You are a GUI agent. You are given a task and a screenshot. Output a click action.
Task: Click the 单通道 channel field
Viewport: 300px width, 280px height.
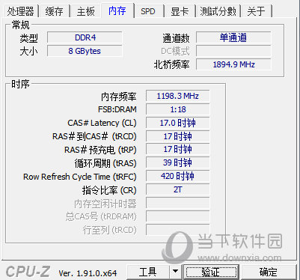pos(233,37)
